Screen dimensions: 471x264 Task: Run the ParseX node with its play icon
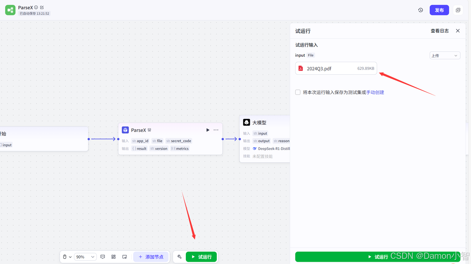tap(208, 130)
